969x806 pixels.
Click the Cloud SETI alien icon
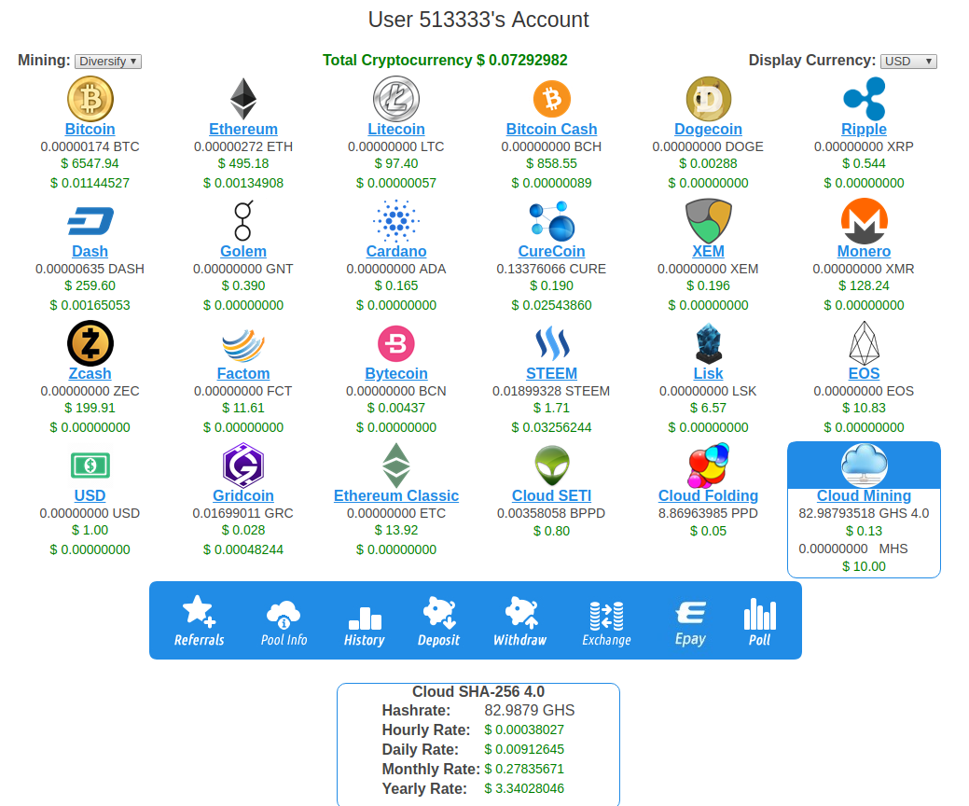[x=552, y=466]
